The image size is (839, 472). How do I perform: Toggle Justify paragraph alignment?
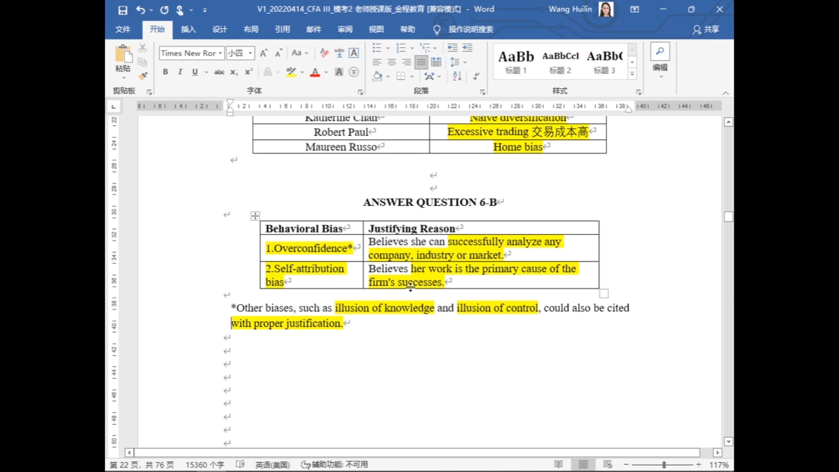(x=421, y=62)
